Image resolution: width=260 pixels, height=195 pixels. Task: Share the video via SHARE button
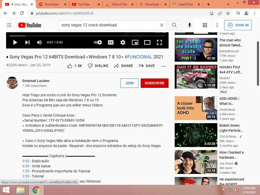coord(123,66)
